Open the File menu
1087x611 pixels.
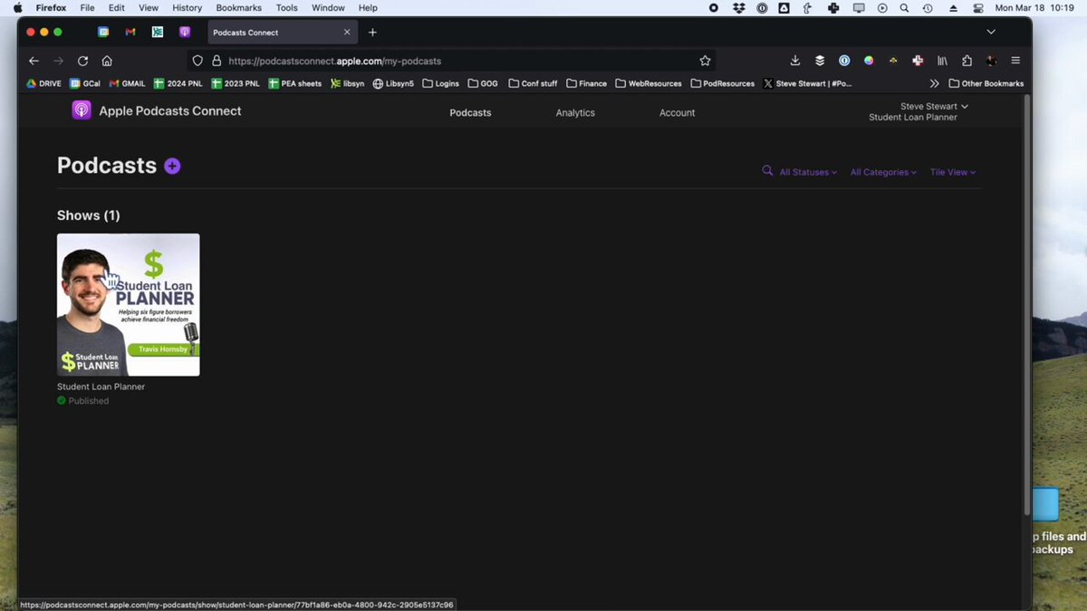click(x=87, y=7)
